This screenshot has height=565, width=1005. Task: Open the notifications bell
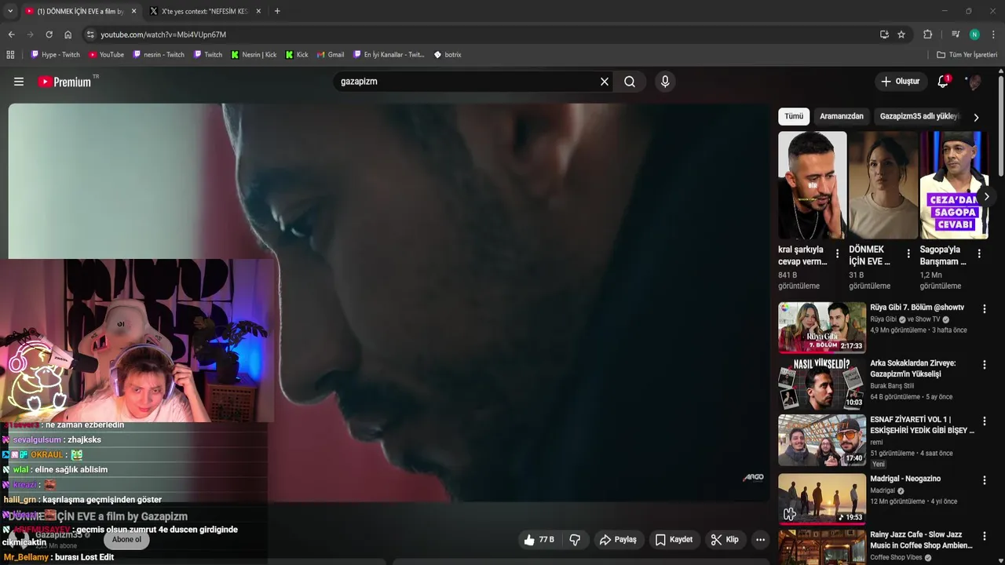point(943,82)
